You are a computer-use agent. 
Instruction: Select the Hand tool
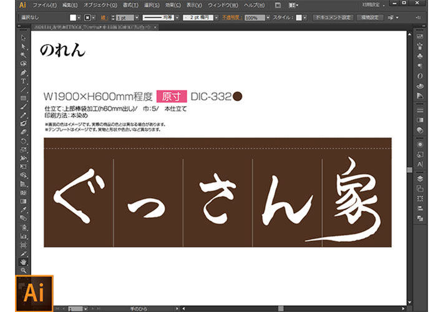tap(23, 262)
